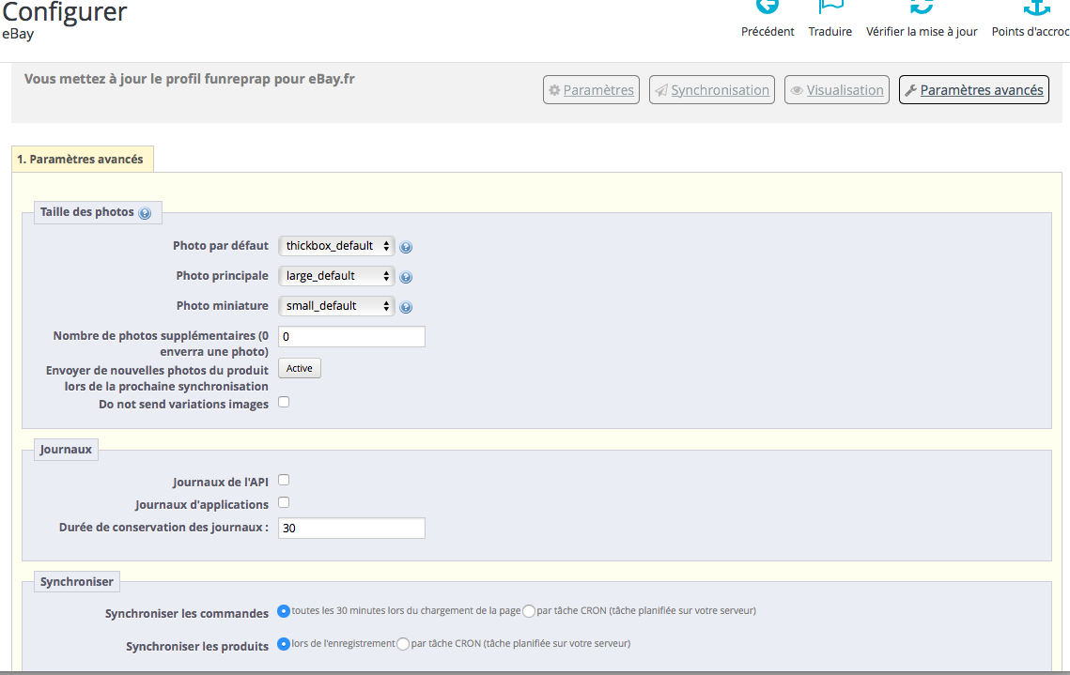The height and width of the screenshot is (675, 1070).
Task: Switch to the Visualisation tab
Action: [837, 90]
